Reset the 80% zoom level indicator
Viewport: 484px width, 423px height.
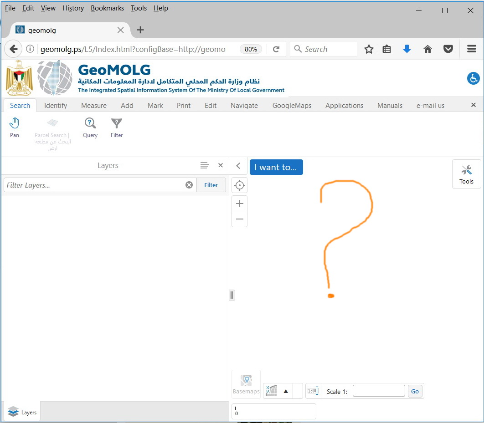(x=251, y=49)
